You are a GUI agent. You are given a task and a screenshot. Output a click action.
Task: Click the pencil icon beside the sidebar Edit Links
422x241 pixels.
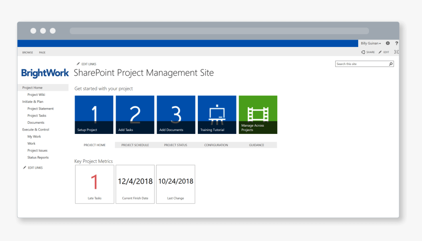(x=25, y=168)
